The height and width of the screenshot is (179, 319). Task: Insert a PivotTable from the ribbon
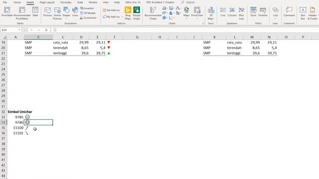tap(7, 11)
